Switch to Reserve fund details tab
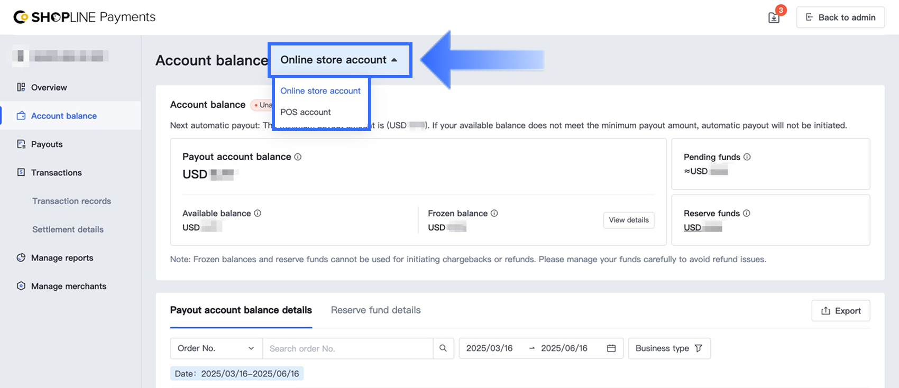Screen dimensions: 899x388 [x=375, y=310]
